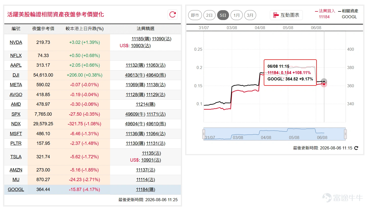Refresh the chart last update time
The width and height of the screenshot is (368, 207).
356,148
